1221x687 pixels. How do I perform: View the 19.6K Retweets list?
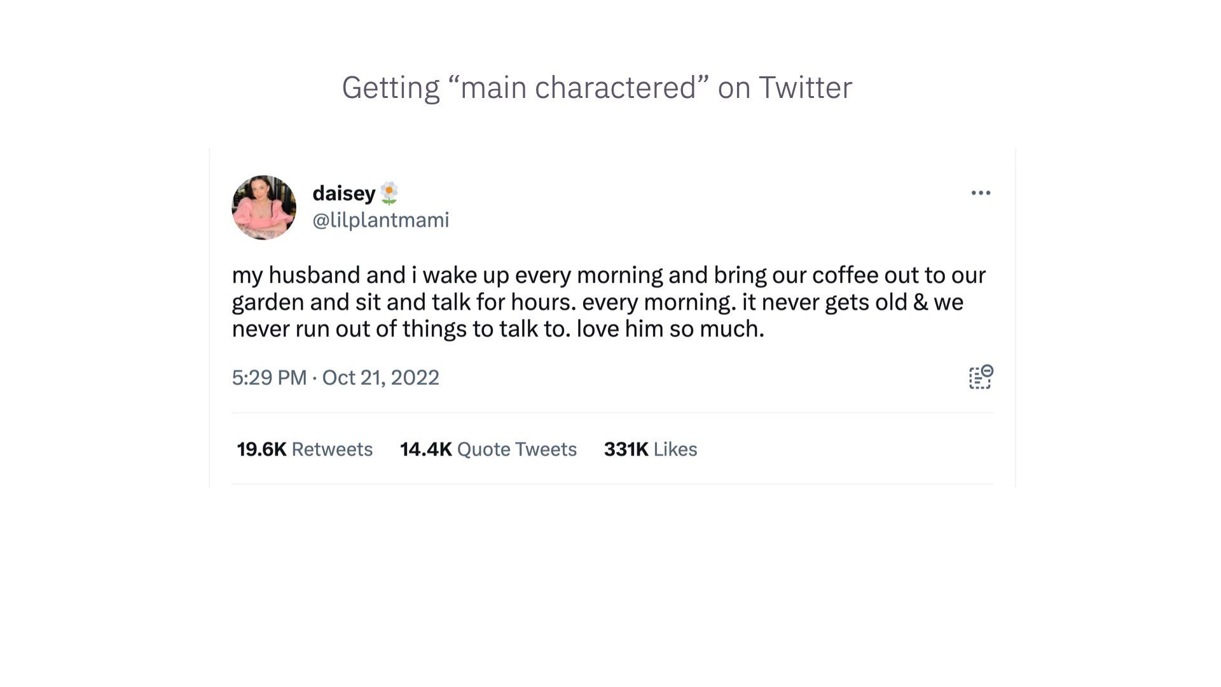305,449
